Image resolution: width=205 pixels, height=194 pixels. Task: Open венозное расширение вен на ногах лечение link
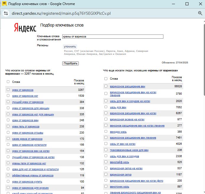(x=137, y=126)
